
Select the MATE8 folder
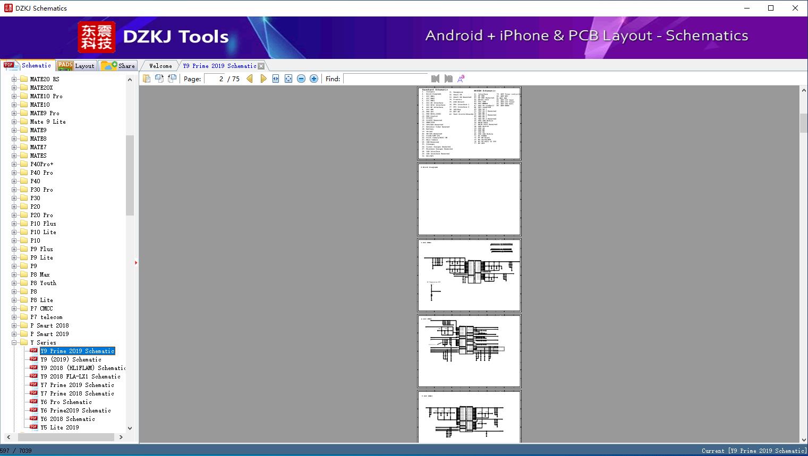pyautogui.click(x=38, y=139)
